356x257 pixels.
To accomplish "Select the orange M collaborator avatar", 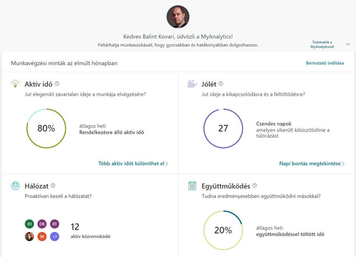I will click(42, 237).
